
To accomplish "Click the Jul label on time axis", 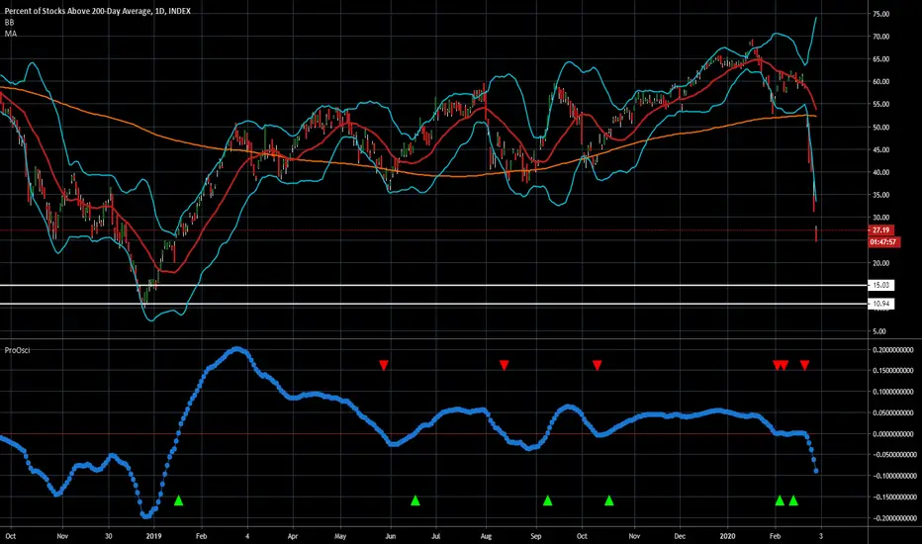I will coord(435,536).
